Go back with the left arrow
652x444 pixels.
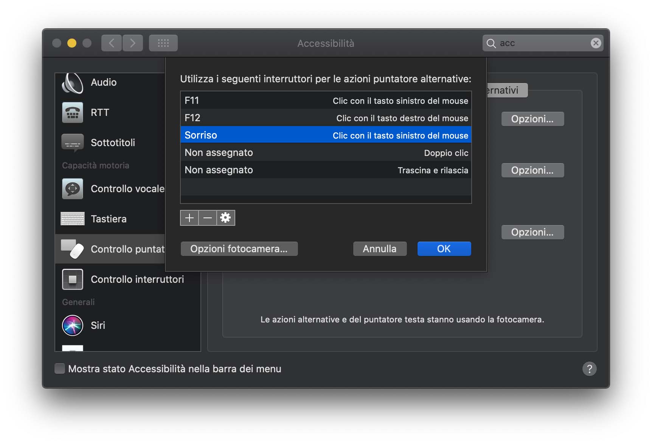112,43
